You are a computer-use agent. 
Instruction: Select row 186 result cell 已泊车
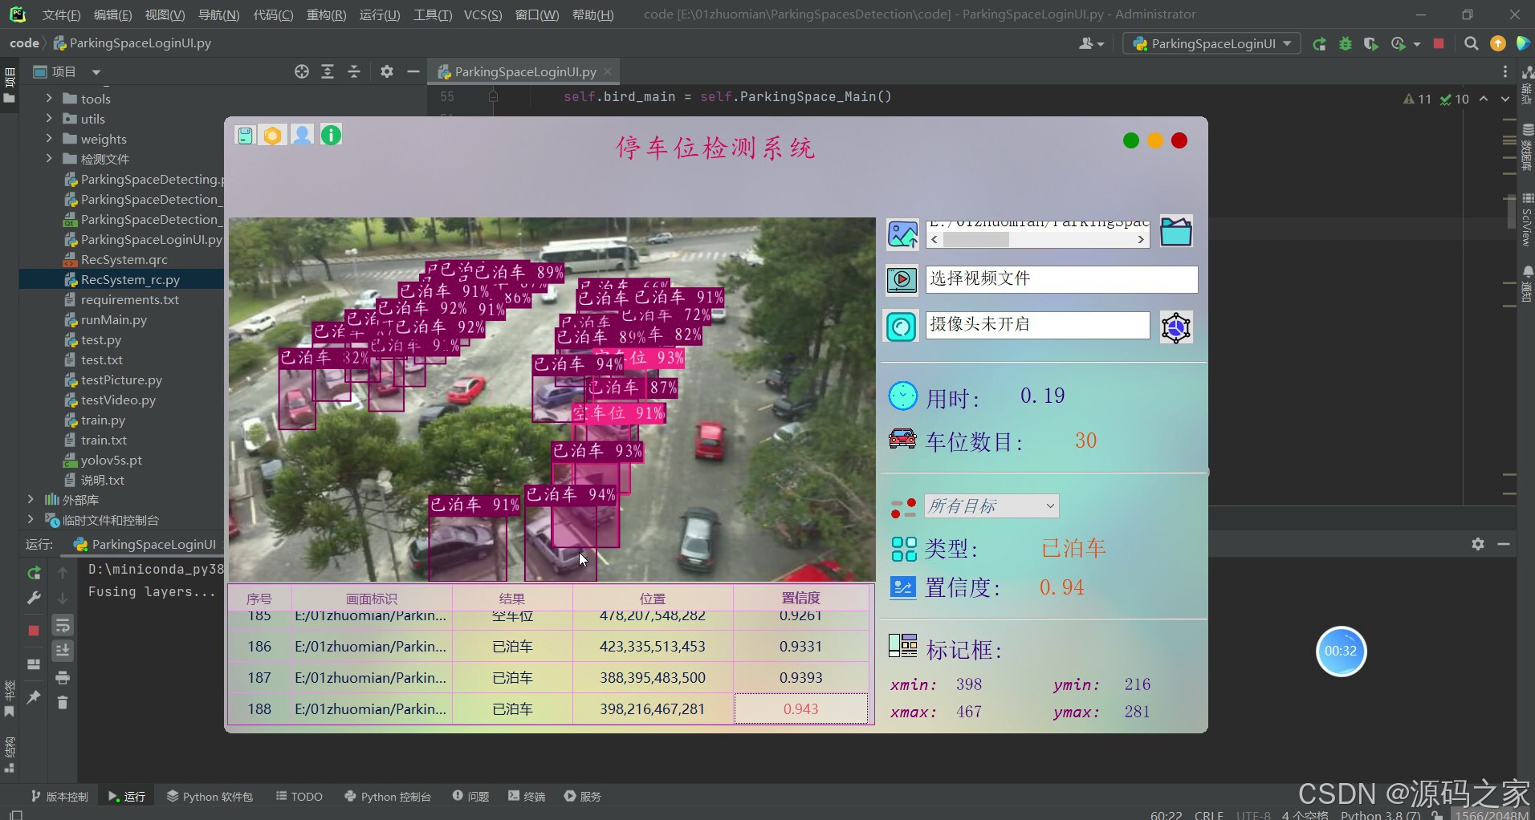pos(512,647)
